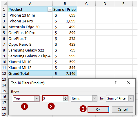Click the price cell showing 499

click(x=65, y=27)
